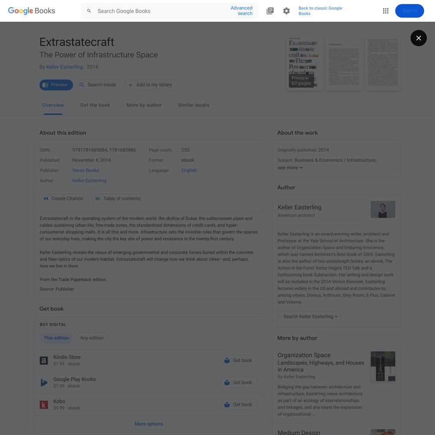Click the Search inside button
The image size is (435, 435).
[x=98, y=85]
